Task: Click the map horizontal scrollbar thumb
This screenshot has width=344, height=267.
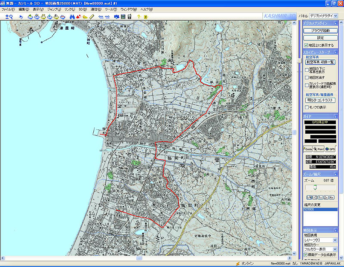Action: point(139,258)
